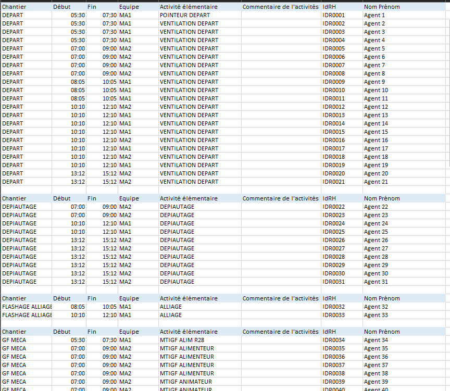Image resolution: width=450 pixels, height=391 pixels.
Task: Click the DEPIAUTAGE chantier cell in Agent 26's row
Action: tap(19, 240)
